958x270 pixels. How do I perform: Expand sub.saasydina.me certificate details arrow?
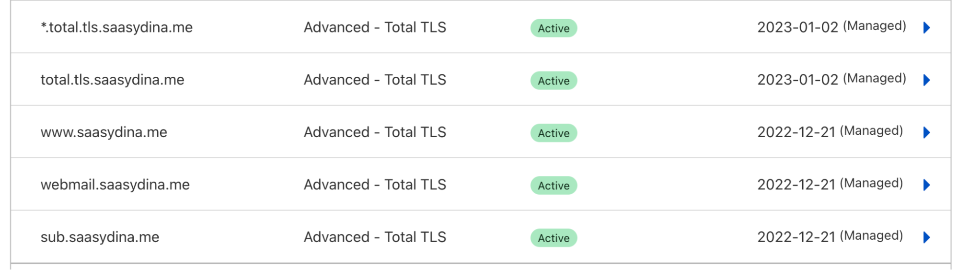coord(926,237)
